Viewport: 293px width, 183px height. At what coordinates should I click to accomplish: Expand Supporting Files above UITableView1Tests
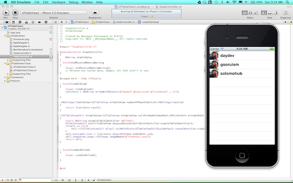[x=8, y=60]
